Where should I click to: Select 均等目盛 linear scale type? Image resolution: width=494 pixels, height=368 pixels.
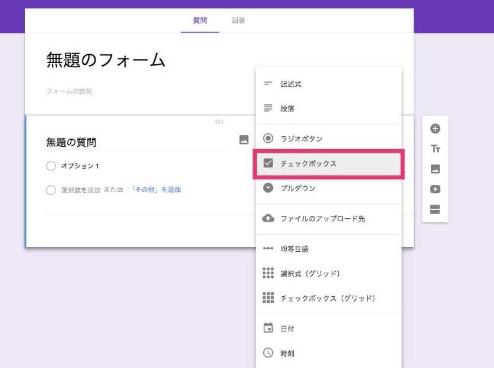[329, 249]
